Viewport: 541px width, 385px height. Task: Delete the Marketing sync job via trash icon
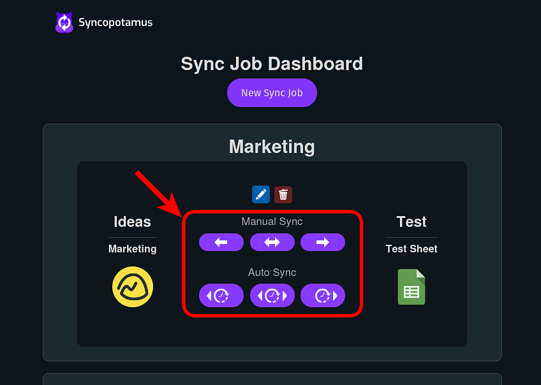(283, 194)
